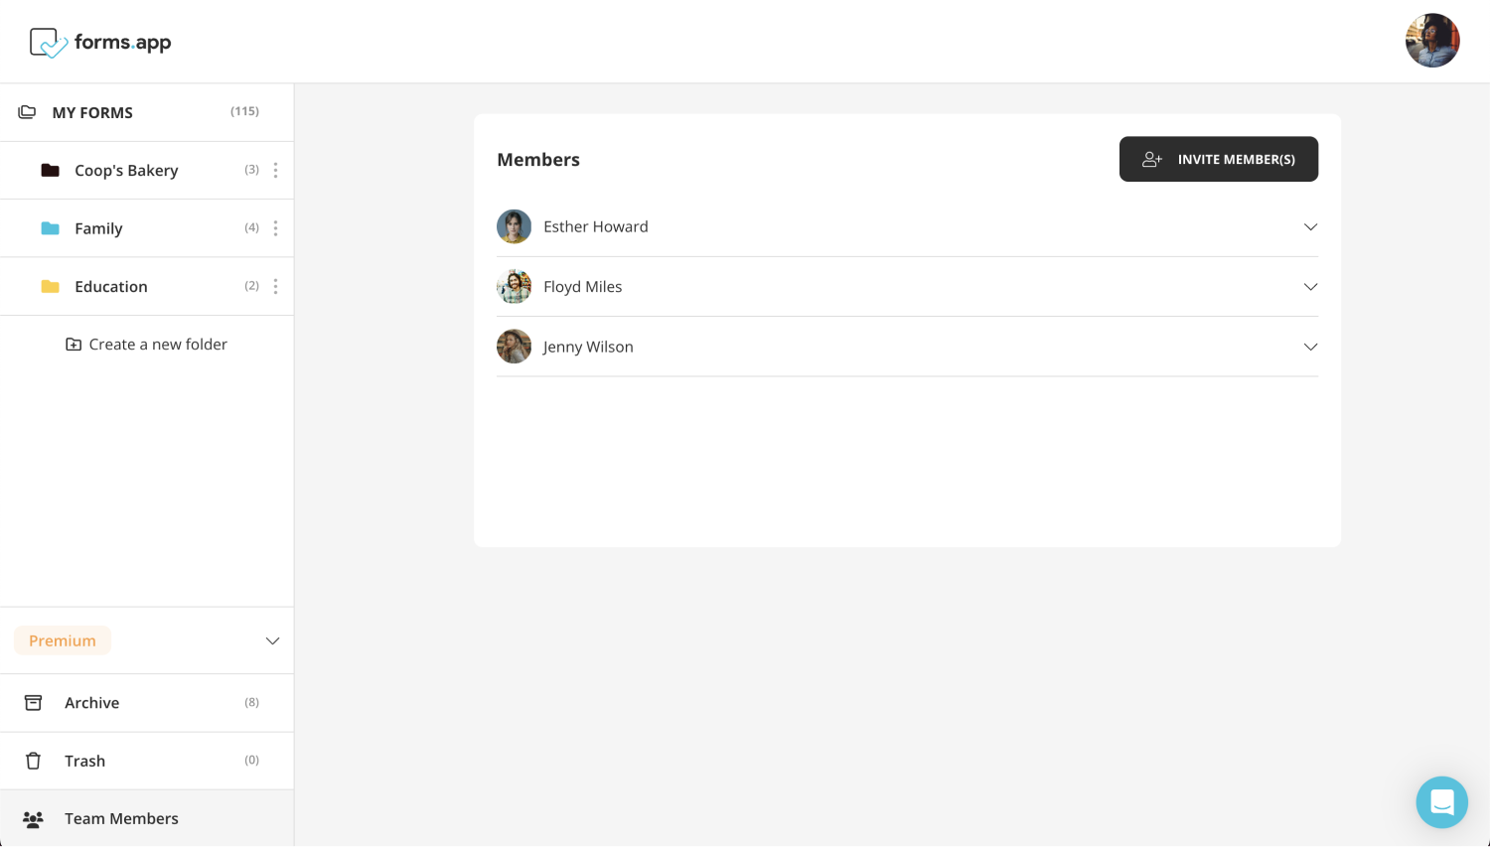Expand Jenny Wilson's member details
The height and width of the screenshot is (847, 1490).
(x=1310, y=347)
